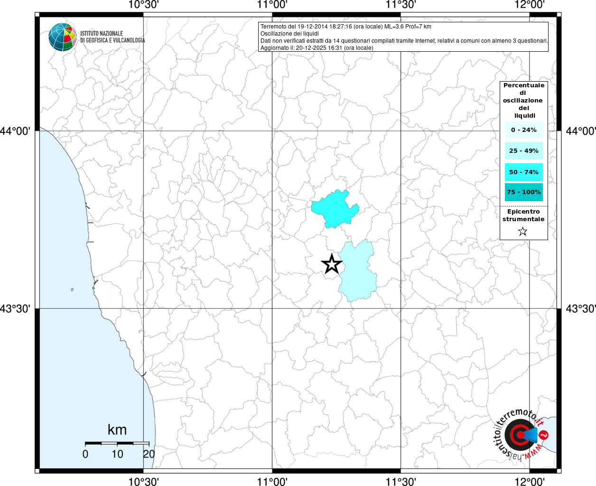
Task: Select the 25 - 49% legend swatch
Action: coord(524,150)
